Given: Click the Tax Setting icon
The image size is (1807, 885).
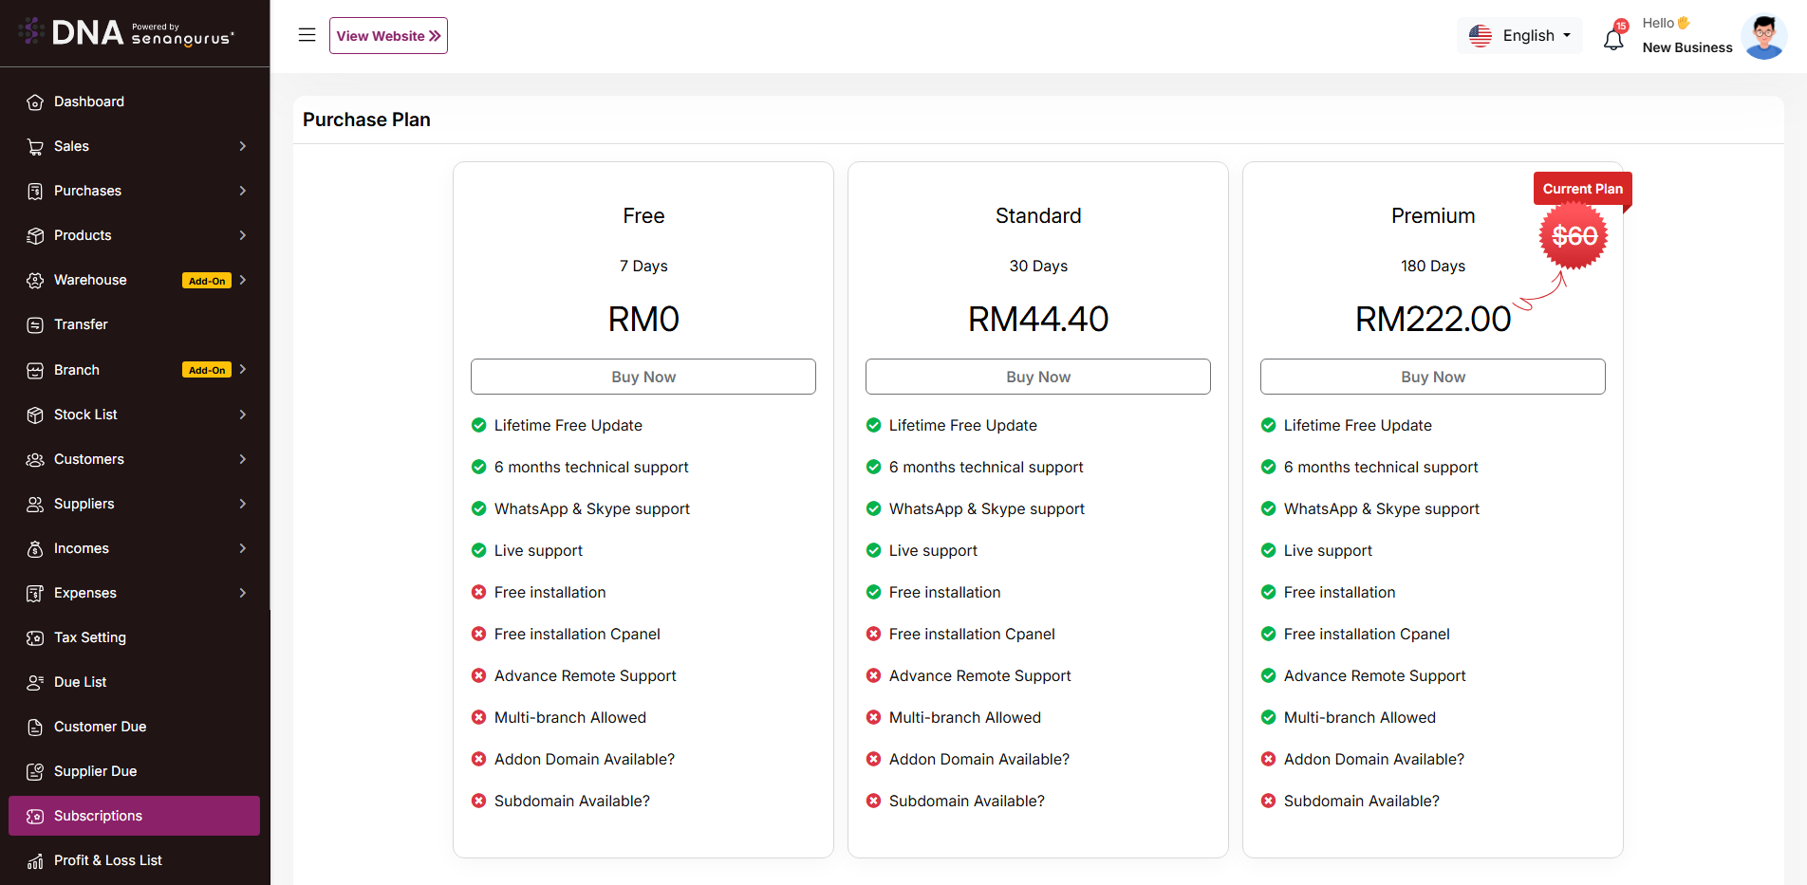Looking at the screenshot, I should tap(35, 638).
